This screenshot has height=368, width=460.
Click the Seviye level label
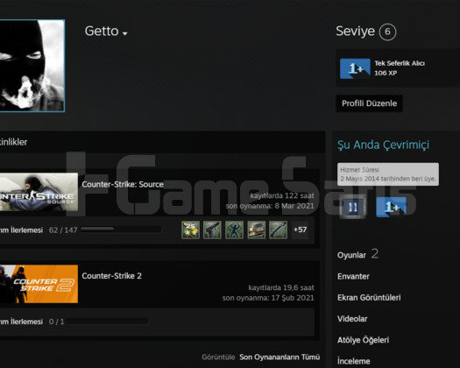(x=355, y=32)
